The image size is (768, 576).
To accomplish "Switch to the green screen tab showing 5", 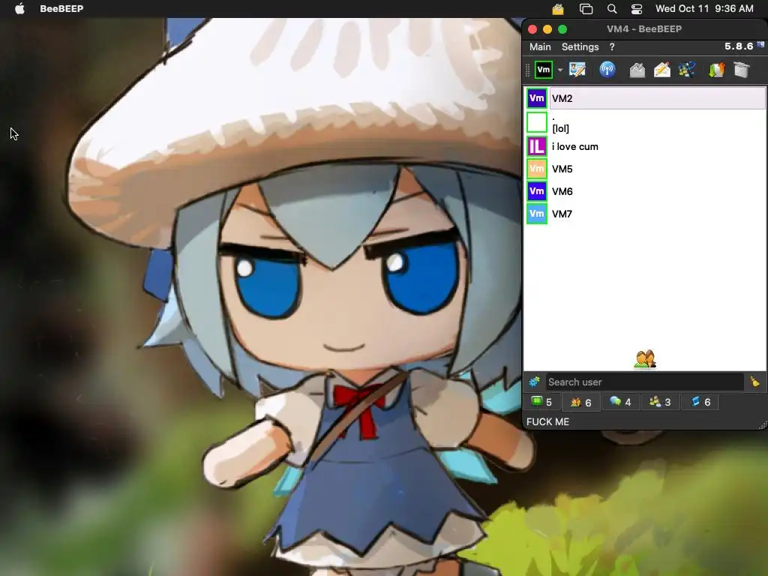I will pyautogui.click(x=542, y=402).
